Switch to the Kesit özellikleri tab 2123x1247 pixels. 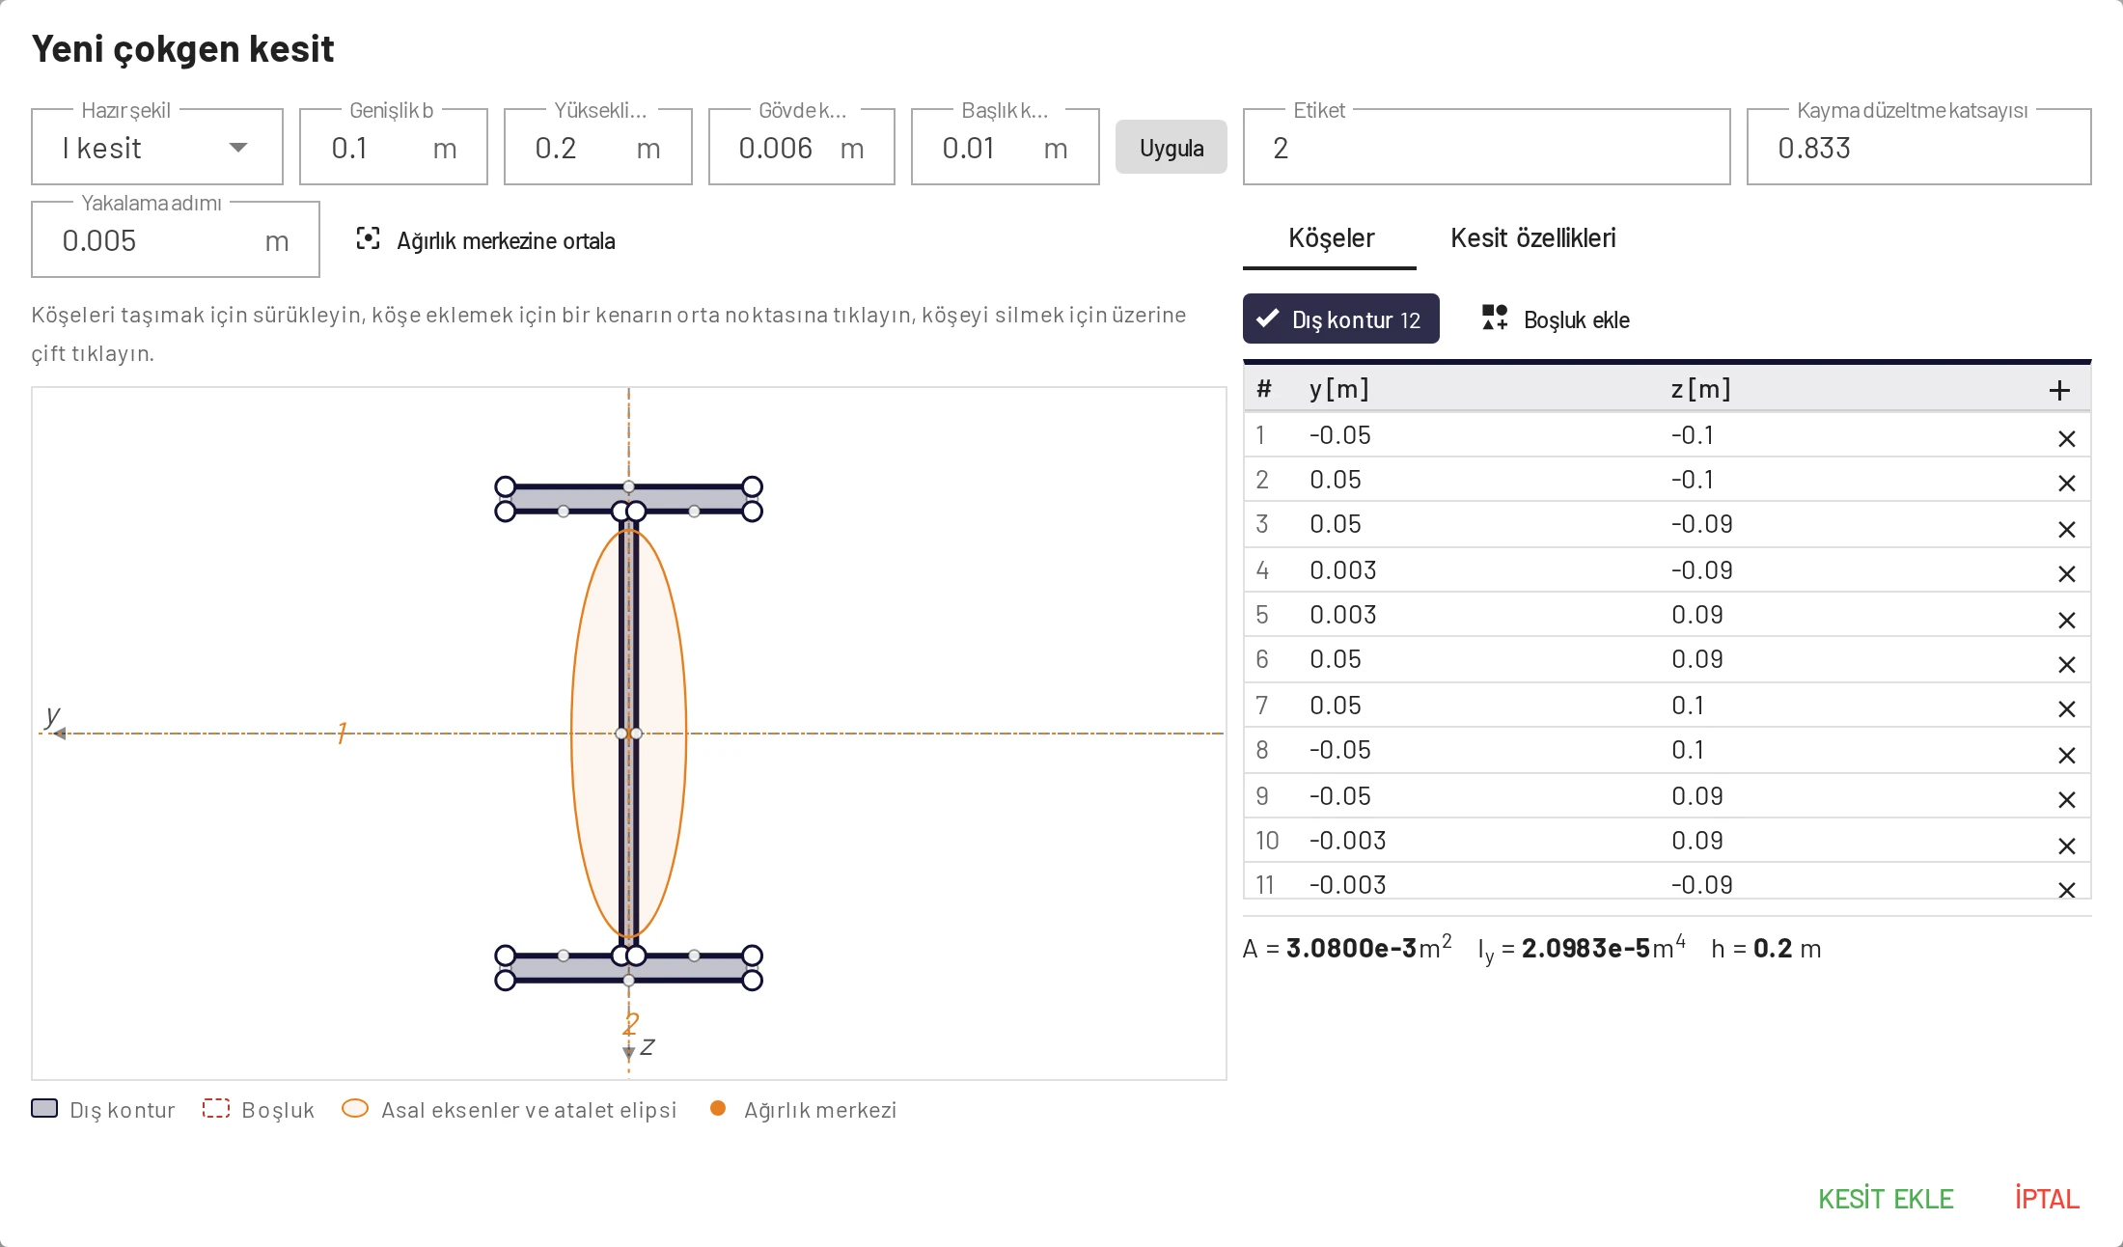click(1533, 238)
